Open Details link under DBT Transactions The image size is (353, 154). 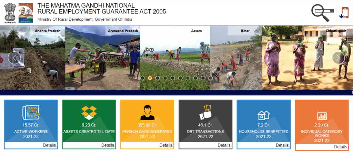224,145
